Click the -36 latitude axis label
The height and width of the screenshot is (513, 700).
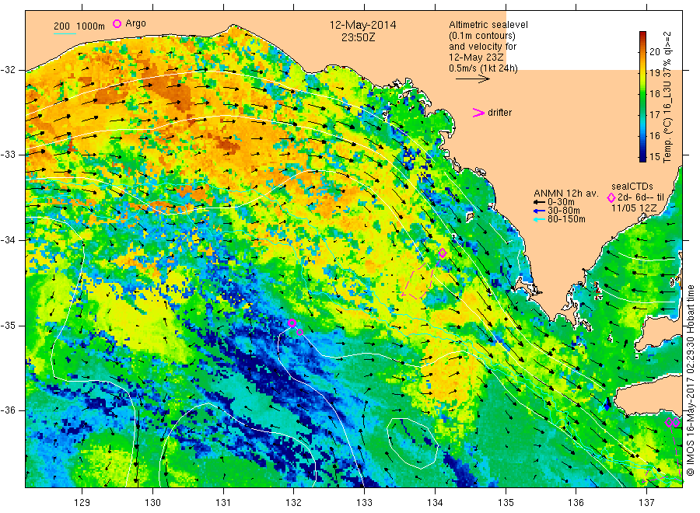point(8,410)
